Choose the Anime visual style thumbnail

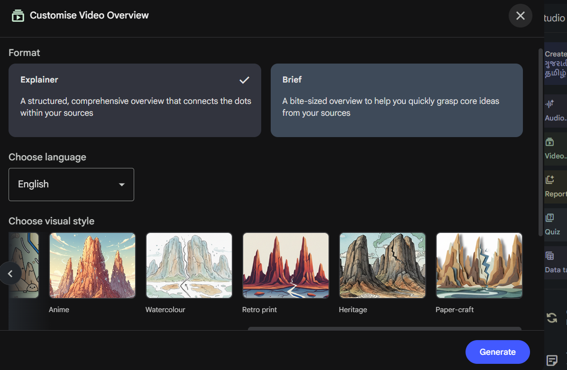tap(92, 266)
